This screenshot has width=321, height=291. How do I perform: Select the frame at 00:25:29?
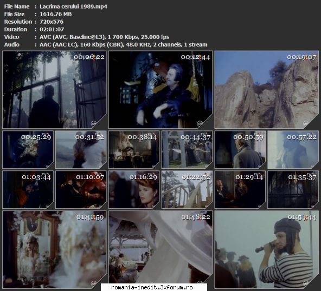pos(28,149)
